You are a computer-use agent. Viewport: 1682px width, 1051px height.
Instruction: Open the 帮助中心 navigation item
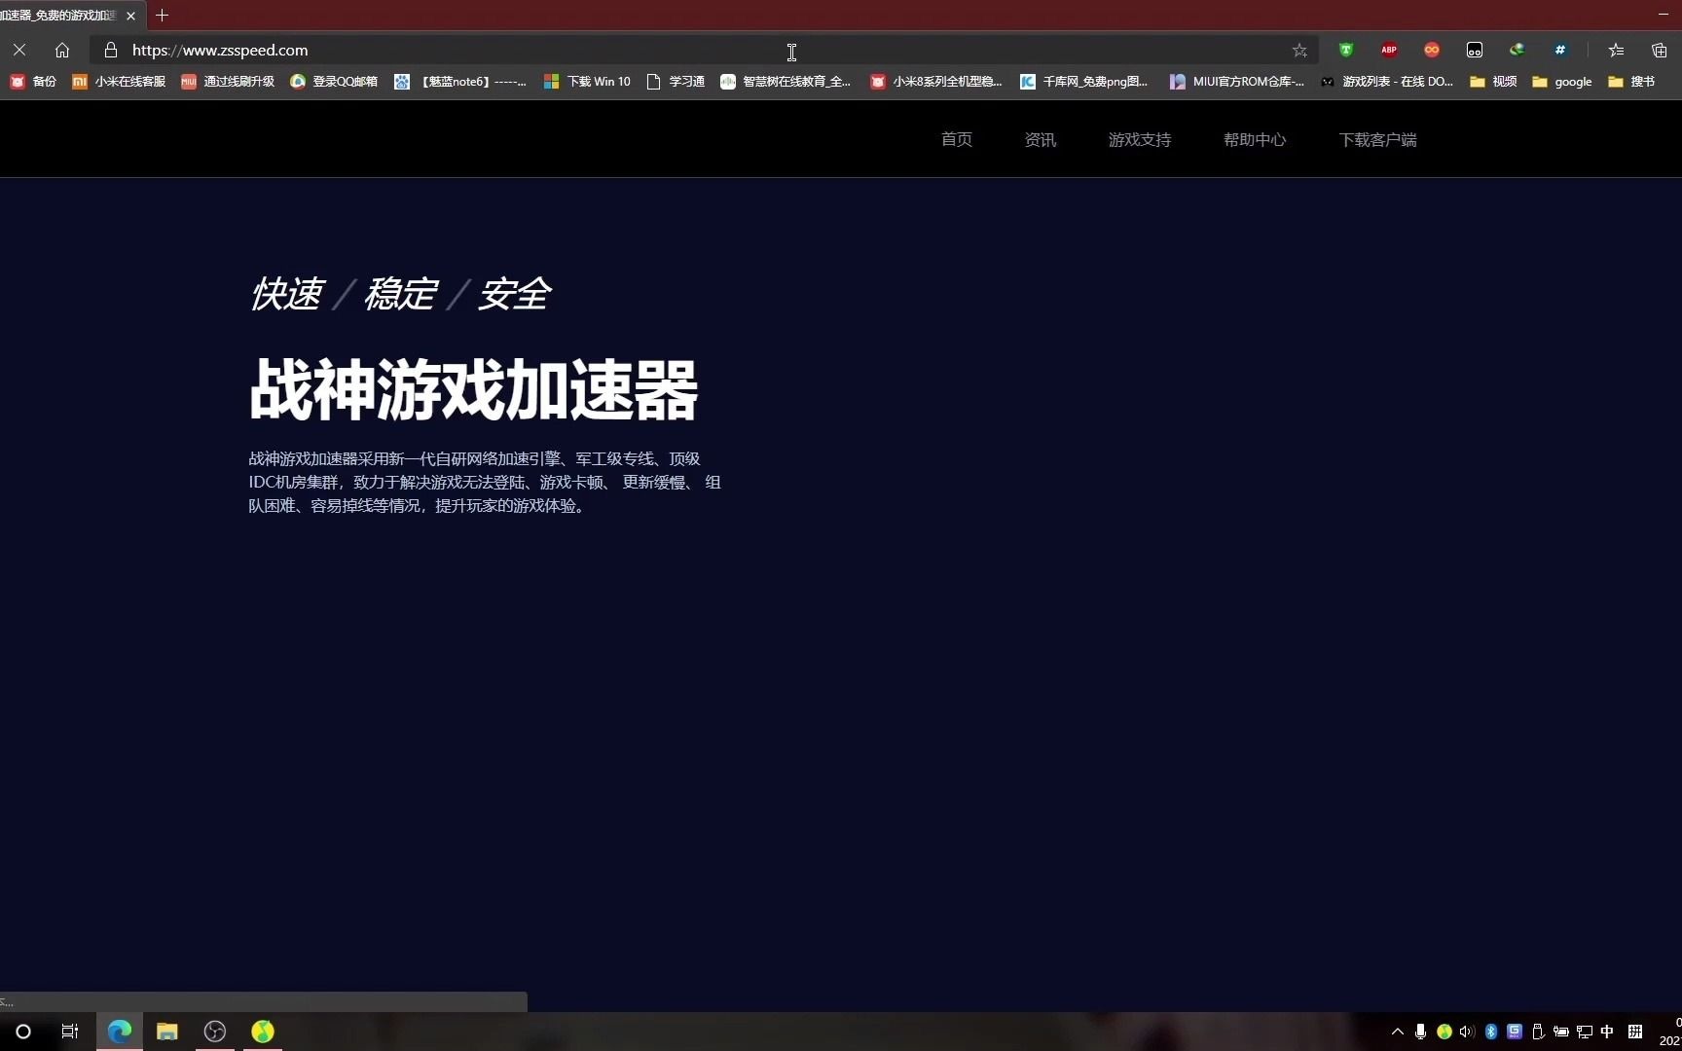pyautogui.click(x=1255, y=139)
